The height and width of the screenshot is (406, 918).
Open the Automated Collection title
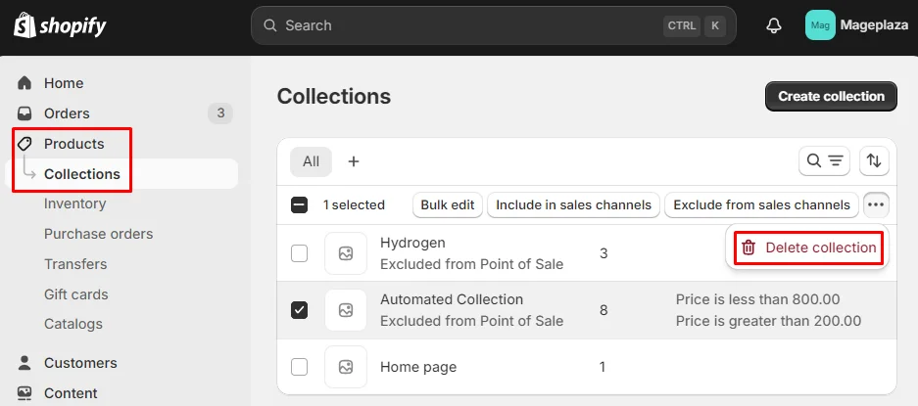pyautogui.click(x=452, y=299)
